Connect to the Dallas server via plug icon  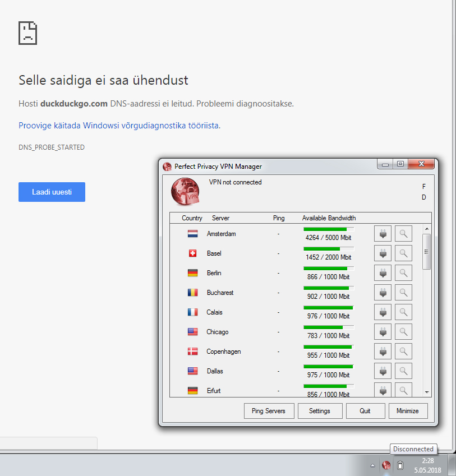(x=383, y=371)
